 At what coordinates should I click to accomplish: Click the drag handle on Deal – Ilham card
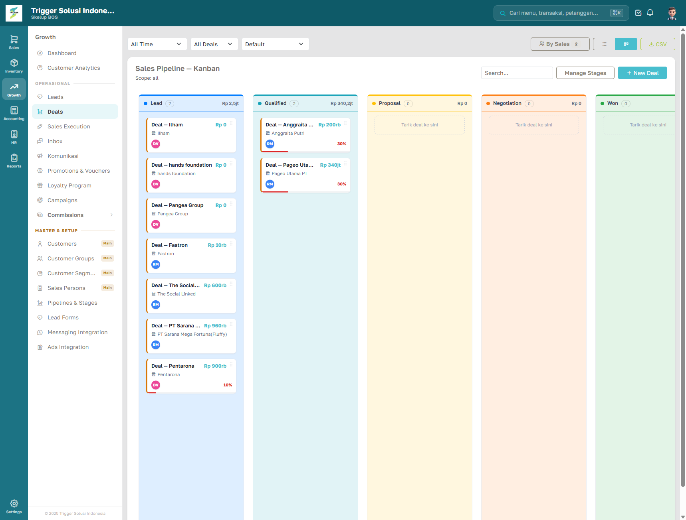click(x=231, y=123)
